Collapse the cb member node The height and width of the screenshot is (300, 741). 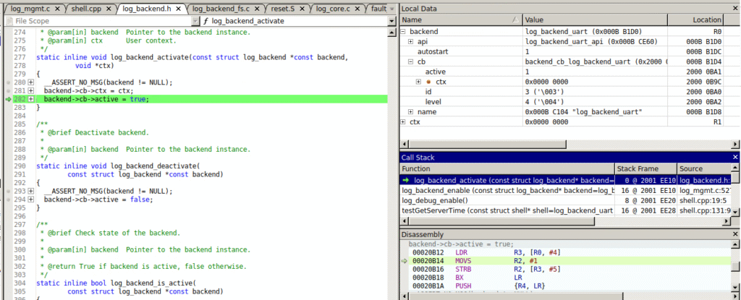411,62
